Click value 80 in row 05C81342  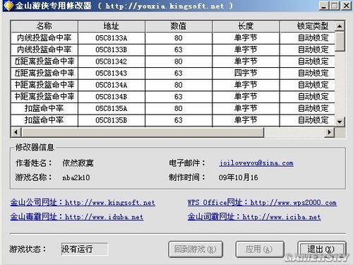[x=179, y=61]
